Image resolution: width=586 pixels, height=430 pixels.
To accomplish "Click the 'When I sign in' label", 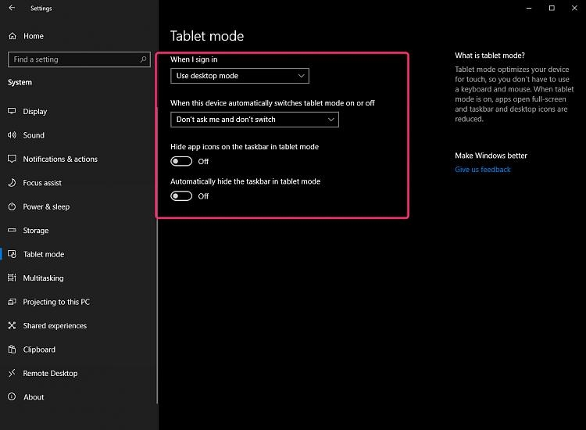I will pyautogui.click(x=194, y=59).
